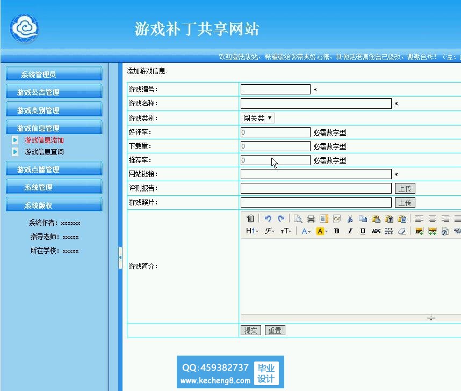Click arrow icon beside 游戏信息添加
Viewport: 461px width, 391px height.
[x=15, y=140]
